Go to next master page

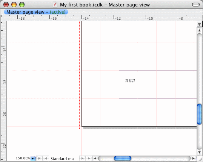tap(82, 159)
